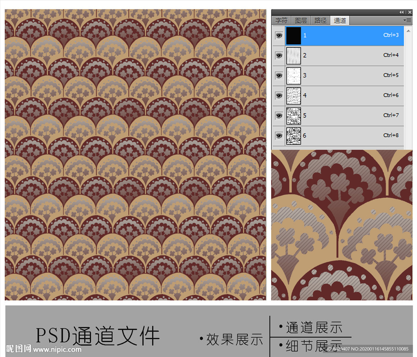Click the 效果展示 label

point(234,339)
